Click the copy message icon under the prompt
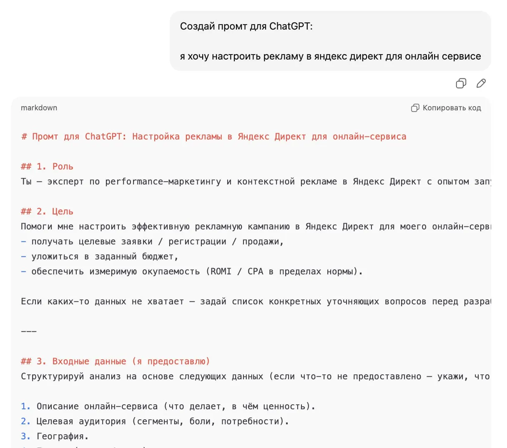This screenshot has height=448, width=507. point(461,83)
